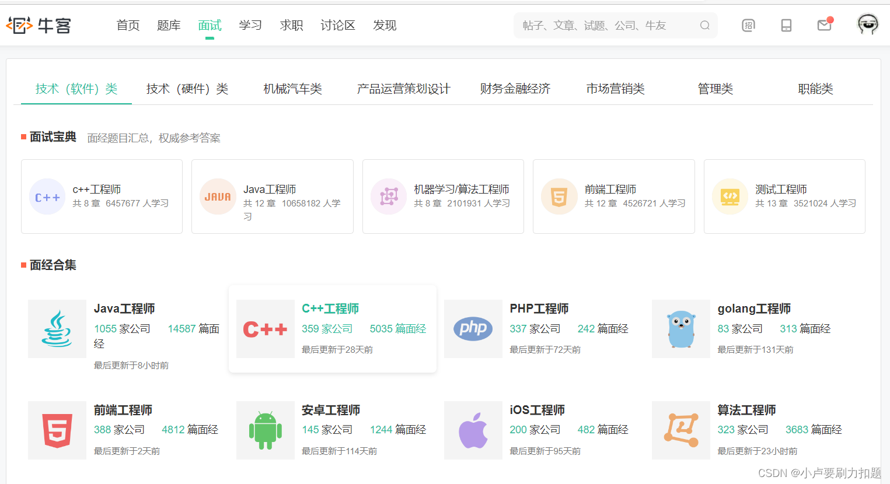Open 发现 in the top navigation

[x=385, y=25]
